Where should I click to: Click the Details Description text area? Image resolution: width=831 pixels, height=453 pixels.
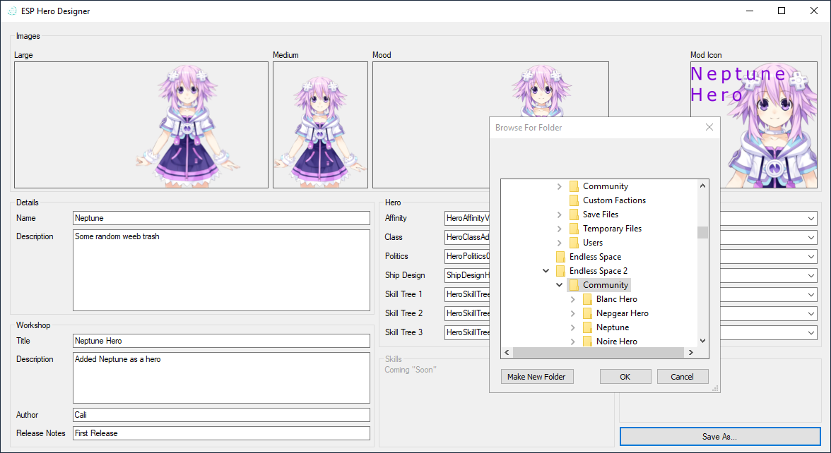point(222,270)
